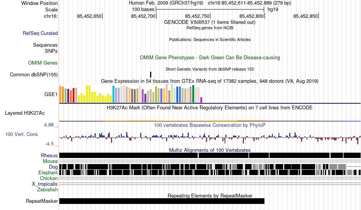
Task: Select the Chicken alignment row label
Action: pos(49,178)
